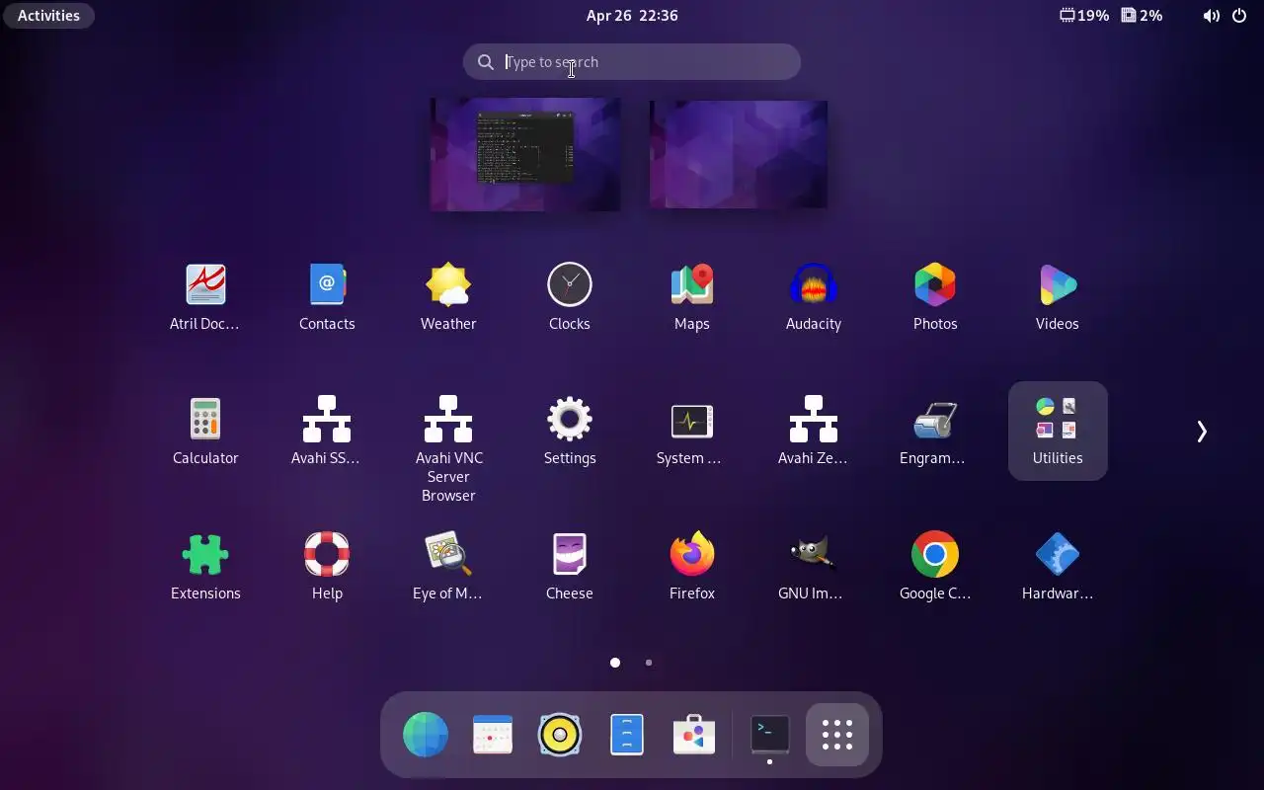
Task: Open Atril Document Viewer app
Action: 205,296
